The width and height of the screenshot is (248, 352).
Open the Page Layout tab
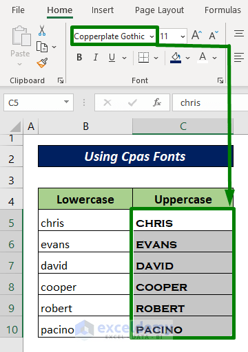click(x=159, y=10)
